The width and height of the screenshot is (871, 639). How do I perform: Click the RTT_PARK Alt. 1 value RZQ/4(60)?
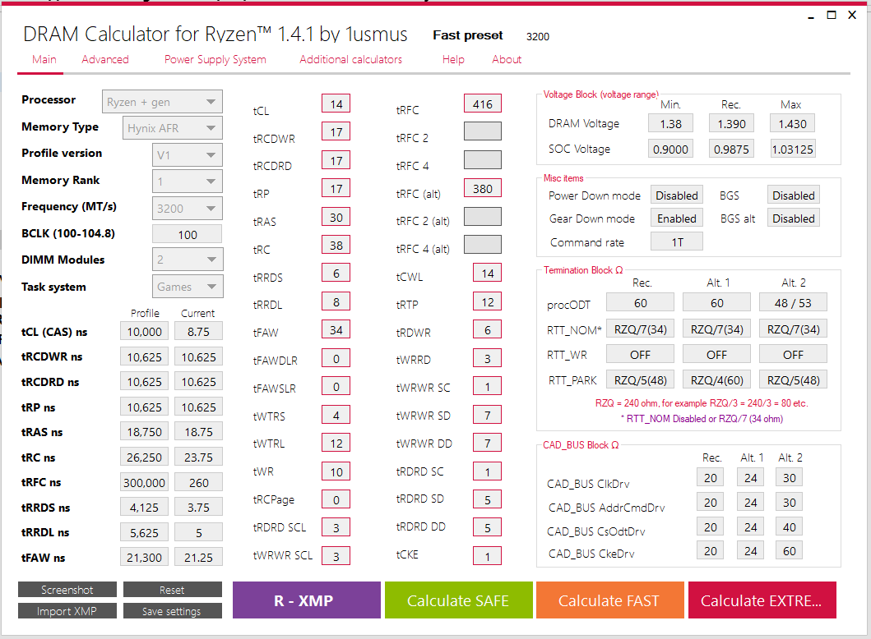click(x=716, y=380)
